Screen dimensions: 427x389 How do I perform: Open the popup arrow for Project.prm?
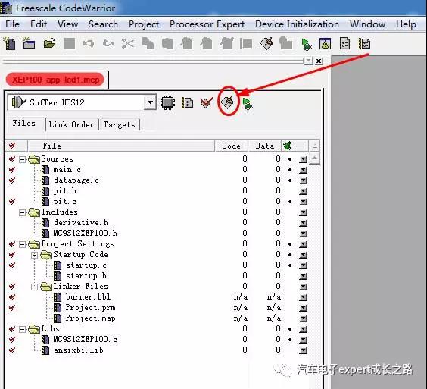pyautogui.click(x=303, y=308)
